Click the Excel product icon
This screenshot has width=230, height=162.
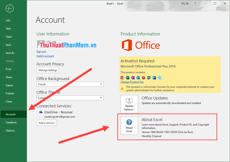click(127, 78)
